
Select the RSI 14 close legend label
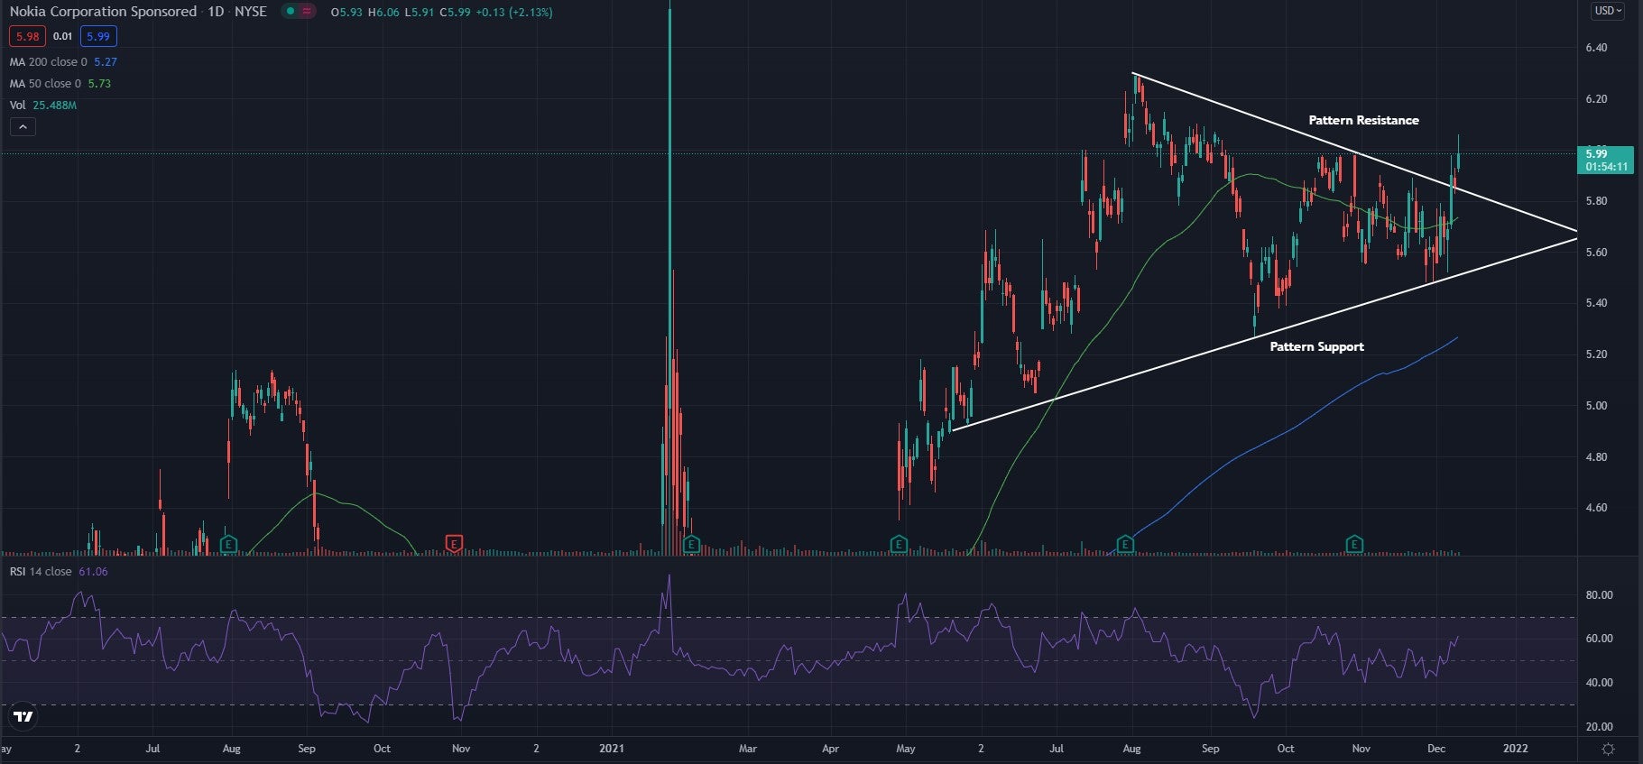click(42, 572)
